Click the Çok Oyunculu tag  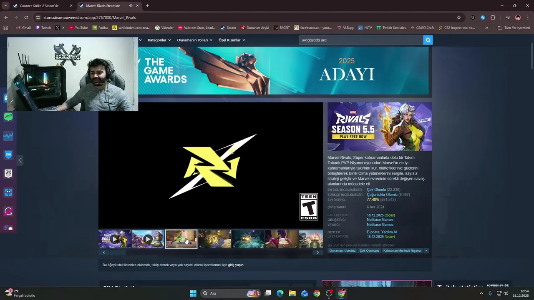[x=370, y=251]
